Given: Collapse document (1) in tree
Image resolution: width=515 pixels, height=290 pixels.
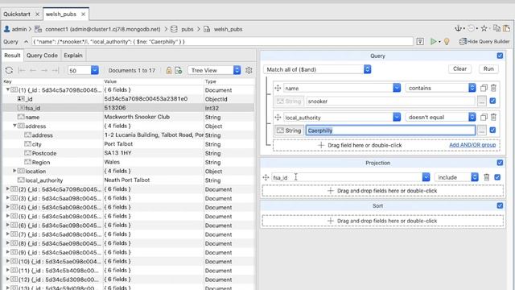Looking at the screenshot, I should [x=7, y=89].
